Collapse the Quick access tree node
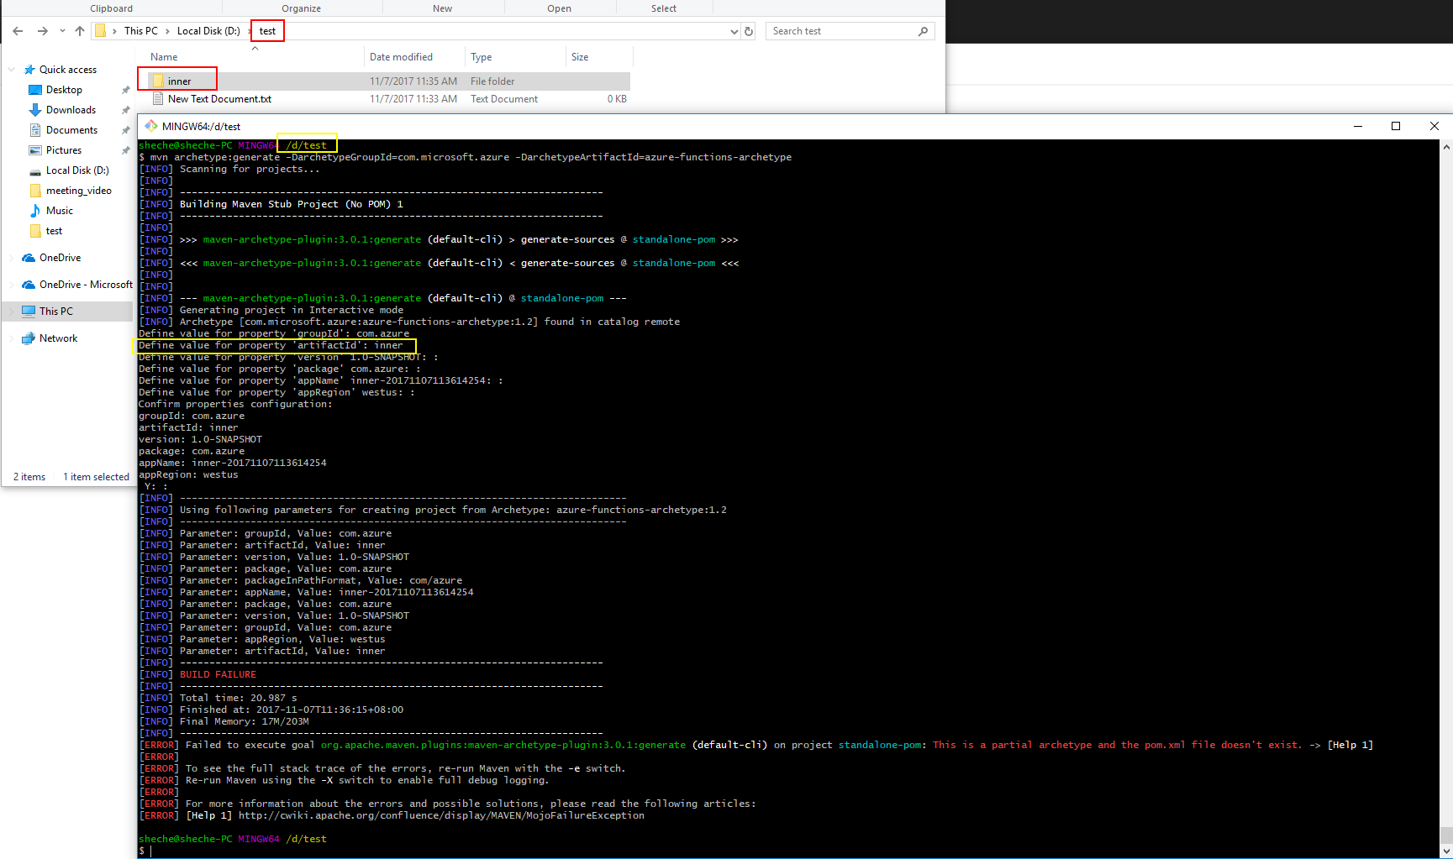Viewport: 1453px width, 859px height. [11, 70]
